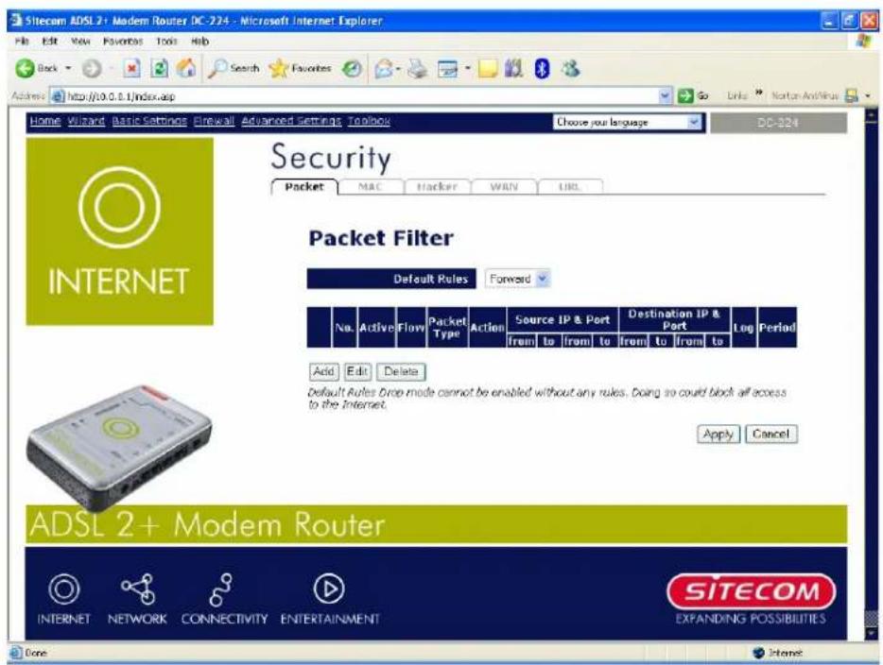Viewport: 883px width, 665px height.
Task: Click the page icon in address bar
Action: [58, 96]
